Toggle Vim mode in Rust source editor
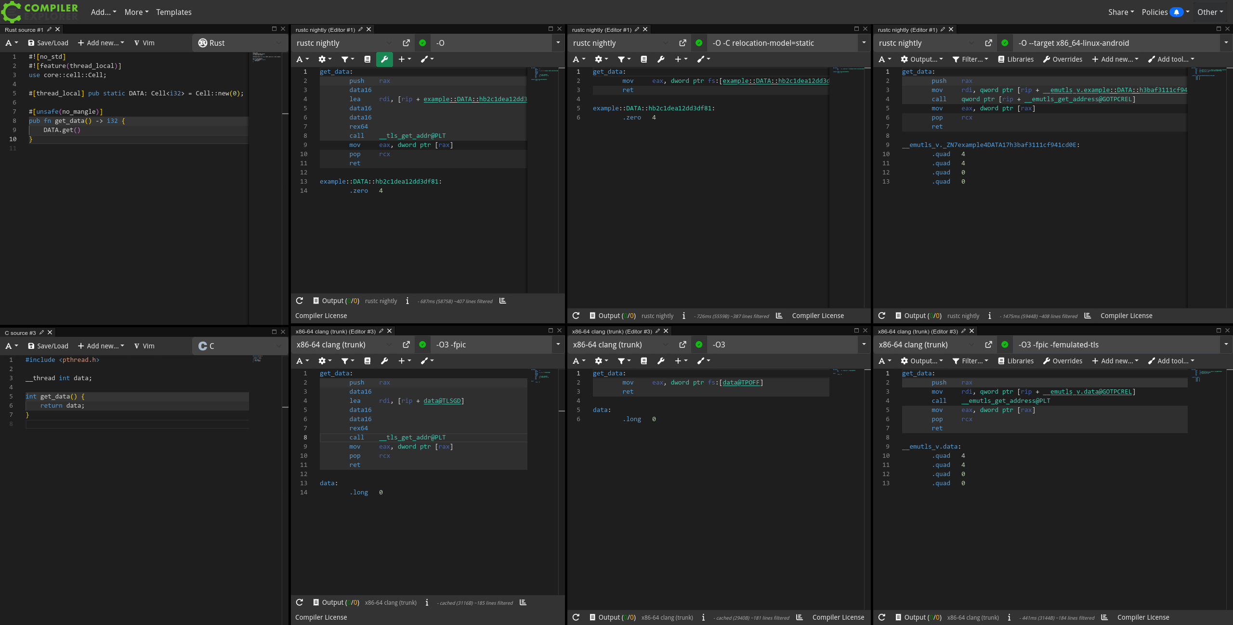 (144, 43)
